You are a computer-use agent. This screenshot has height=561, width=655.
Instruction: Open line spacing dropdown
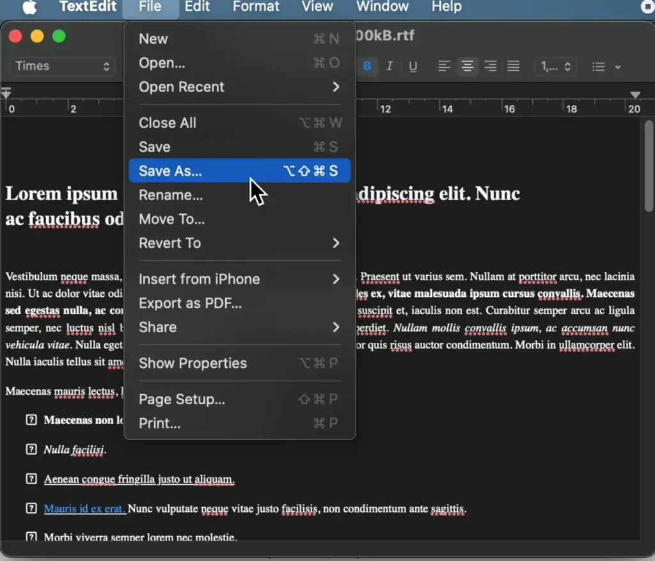(x=556, y=66)
